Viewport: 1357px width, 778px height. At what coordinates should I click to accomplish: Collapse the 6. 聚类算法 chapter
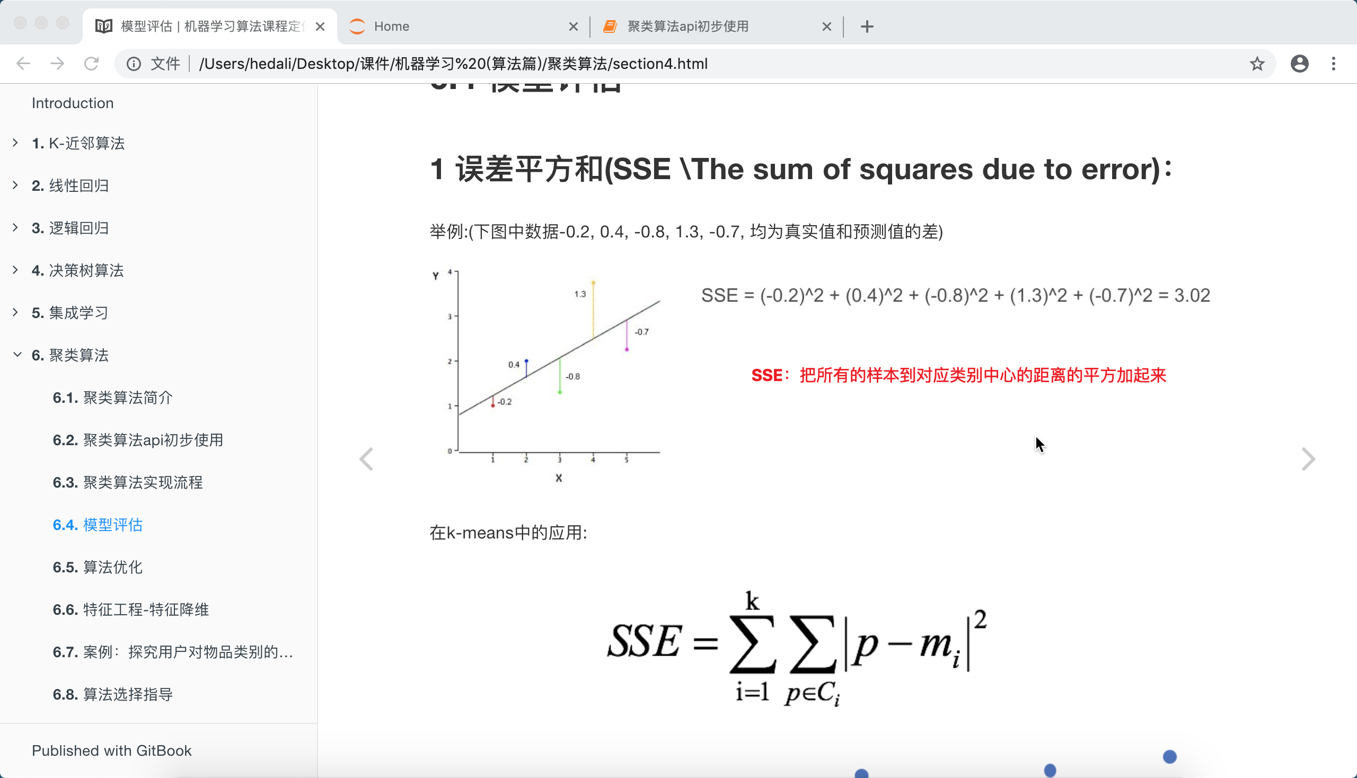(16, 355)
